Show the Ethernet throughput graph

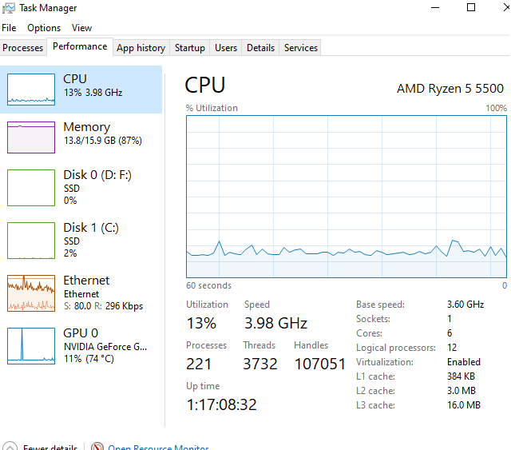tap(31, 293)
